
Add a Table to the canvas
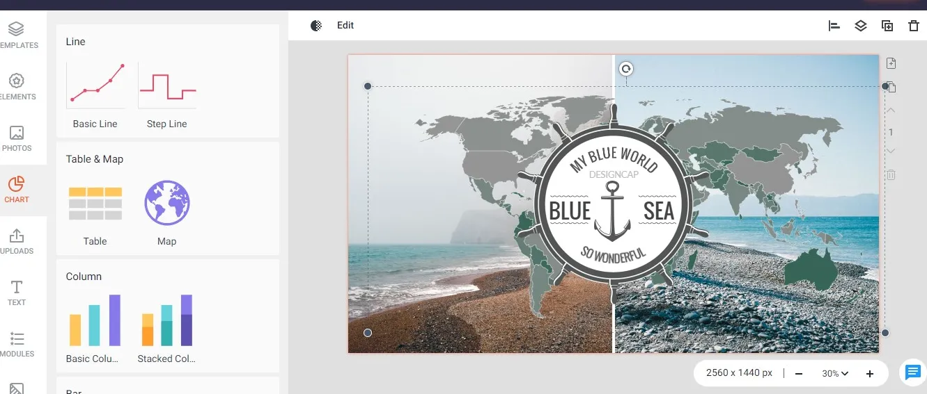pyautogui.click(x=95, y=213)
